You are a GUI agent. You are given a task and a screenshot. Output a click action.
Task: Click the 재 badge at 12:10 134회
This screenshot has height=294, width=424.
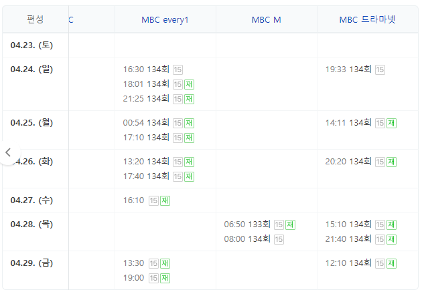[392, 263]
